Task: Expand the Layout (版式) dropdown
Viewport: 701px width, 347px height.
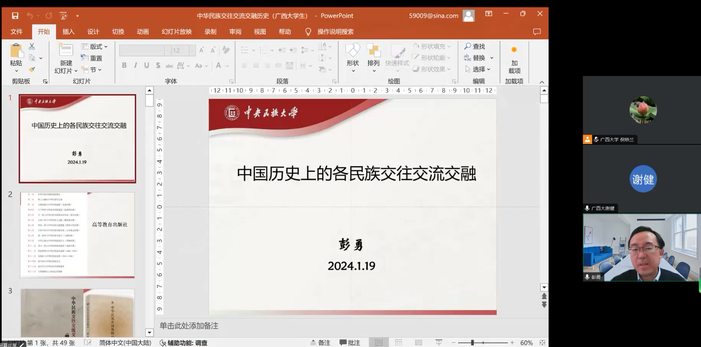Action: 95,46
